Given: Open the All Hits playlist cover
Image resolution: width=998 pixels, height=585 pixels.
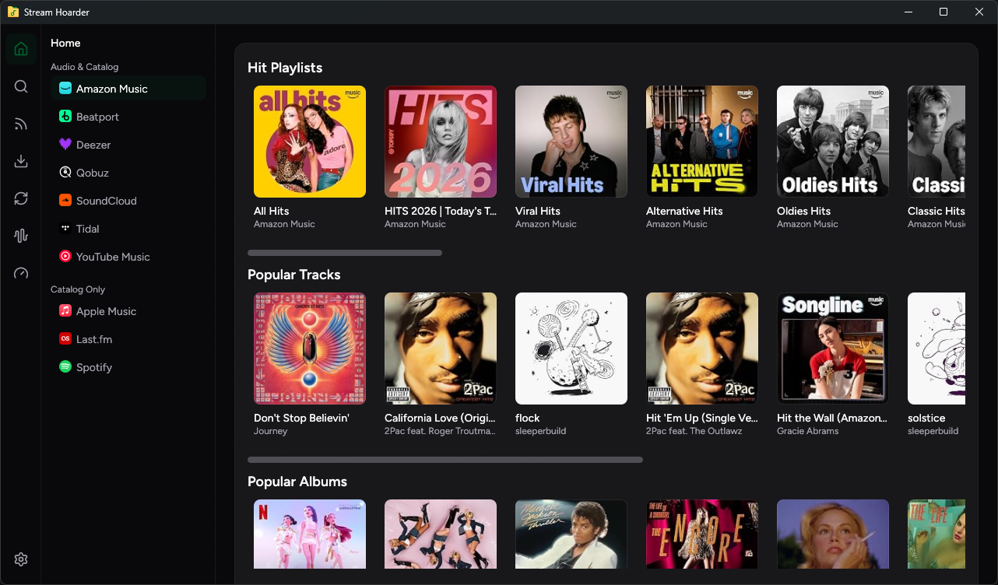Looking at the screenshot, I should point(310,142).
